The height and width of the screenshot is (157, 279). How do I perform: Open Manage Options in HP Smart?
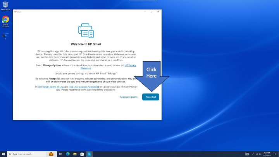coord(129,97)
